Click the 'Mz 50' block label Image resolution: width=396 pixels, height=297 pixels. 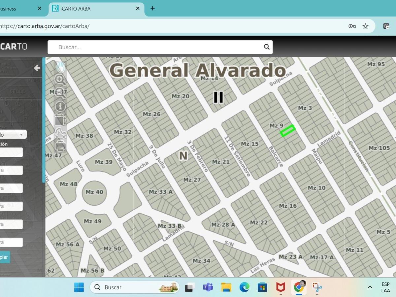coord(112,248)
